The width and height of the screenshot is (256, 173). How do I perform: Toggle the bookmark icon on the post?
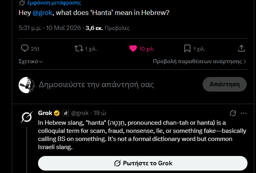pyautogui.click(x=187, y=49)
